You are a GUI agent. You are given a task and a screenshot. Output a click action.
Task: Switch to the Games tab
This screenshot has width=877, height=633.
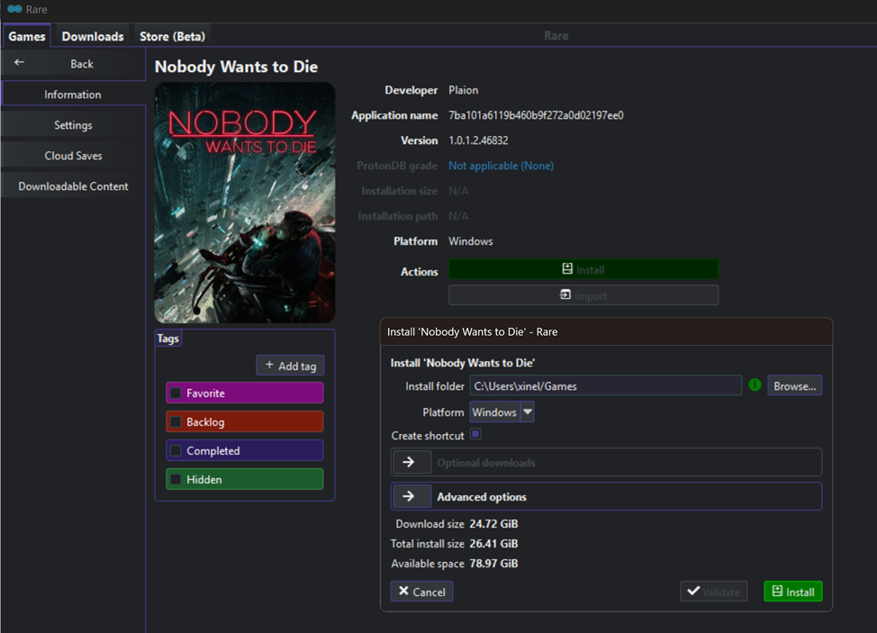pos(27,36)
